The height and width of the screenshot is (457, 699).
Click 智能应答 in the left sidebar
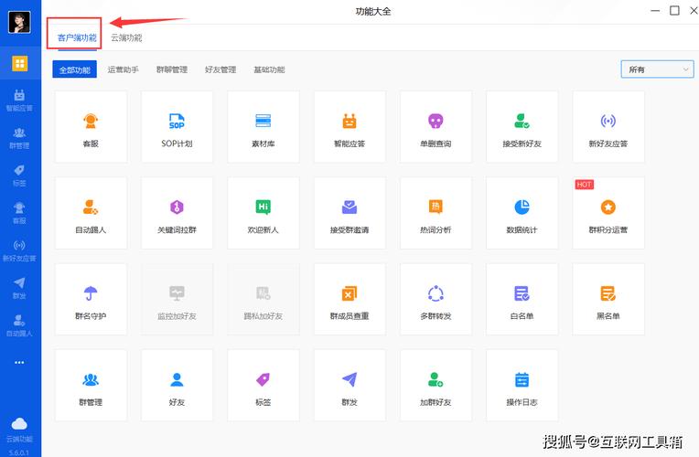coord(19,100)
